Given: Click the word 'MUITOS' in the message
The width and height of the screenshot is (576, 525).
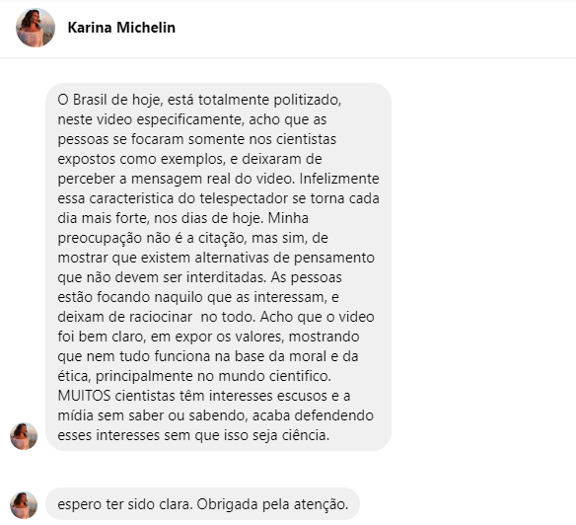Looking at the screenshot, I should (84, 396).
